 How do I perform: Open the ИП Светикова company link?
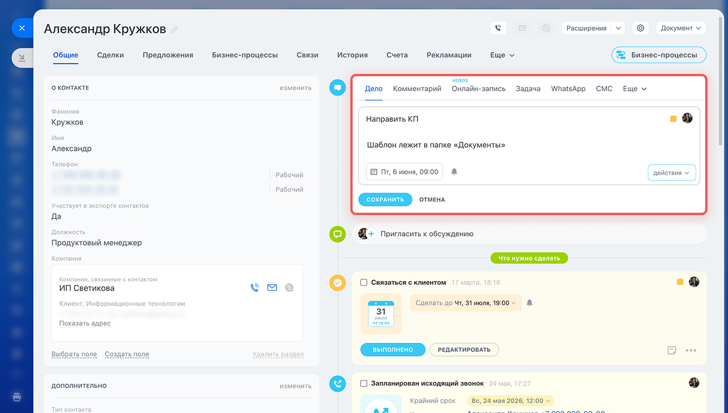(x=86, y=288)
